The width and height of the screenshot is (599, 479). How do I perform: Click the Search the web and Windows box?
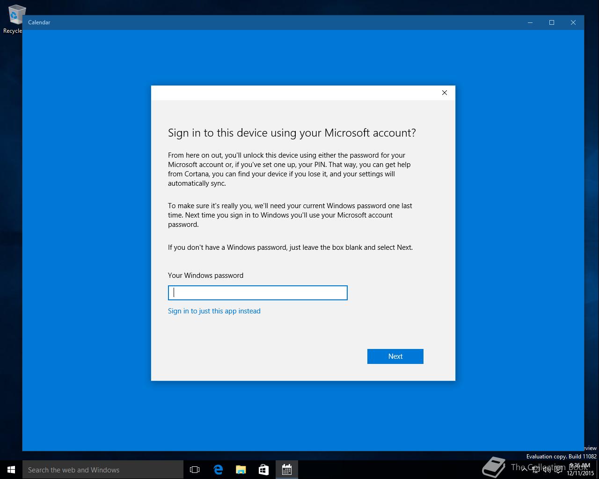103,470
